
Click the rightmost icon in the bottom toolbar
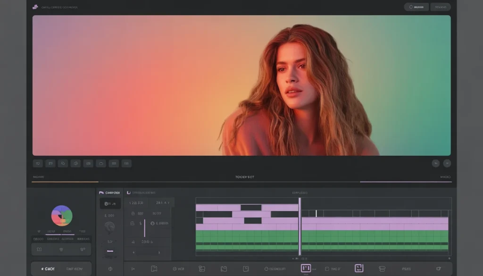pos(437,268)
